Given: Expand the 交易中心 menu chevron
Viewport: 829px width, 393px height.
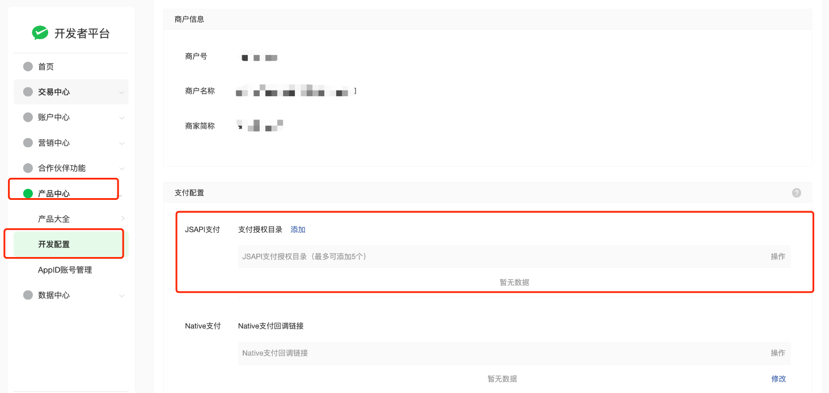Looking at the screenshot, I should 121,92.
